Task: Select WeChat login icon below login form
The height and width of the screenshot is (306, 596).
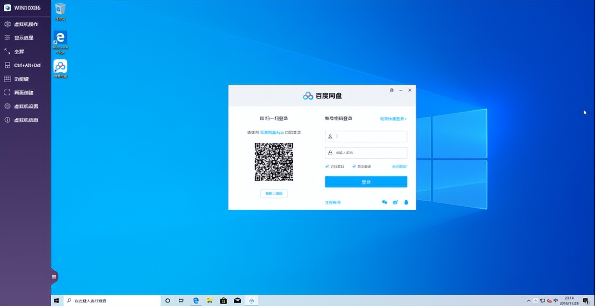Action: click(x=384, y=202)
